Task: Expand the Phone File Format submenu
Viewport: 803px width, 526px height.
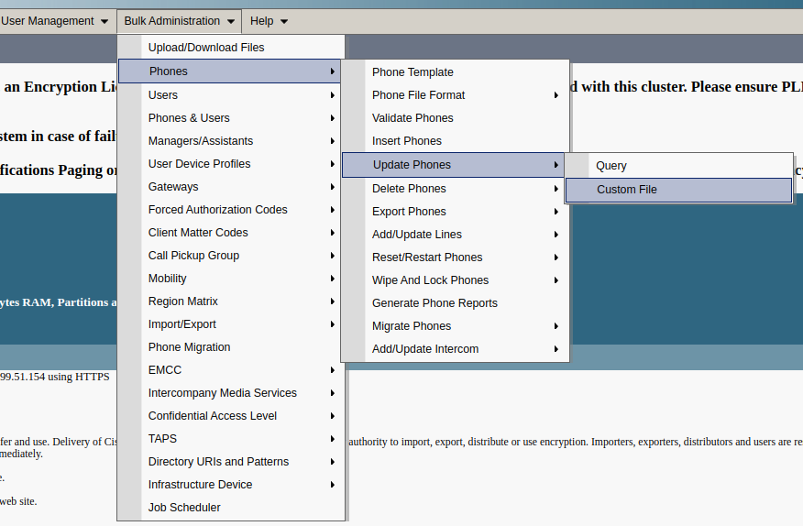Action: click(418, 95)
